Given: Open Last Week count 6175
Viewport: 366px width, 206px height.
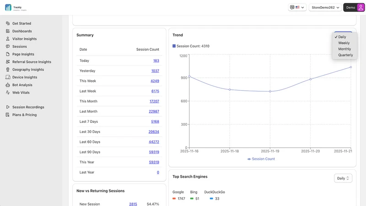Looking at the screenshot, I should tap(155, 91).
